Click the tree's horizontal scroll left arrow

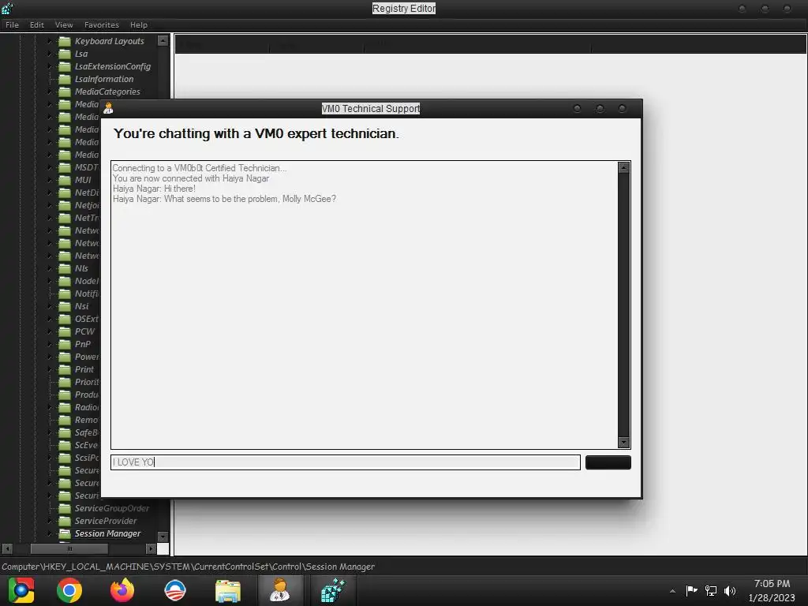click(x=7, y=549)
